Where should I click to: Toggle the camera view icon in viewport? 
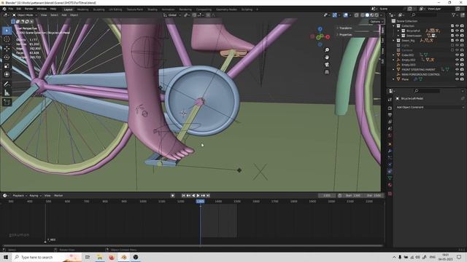[x=327, y=65]
